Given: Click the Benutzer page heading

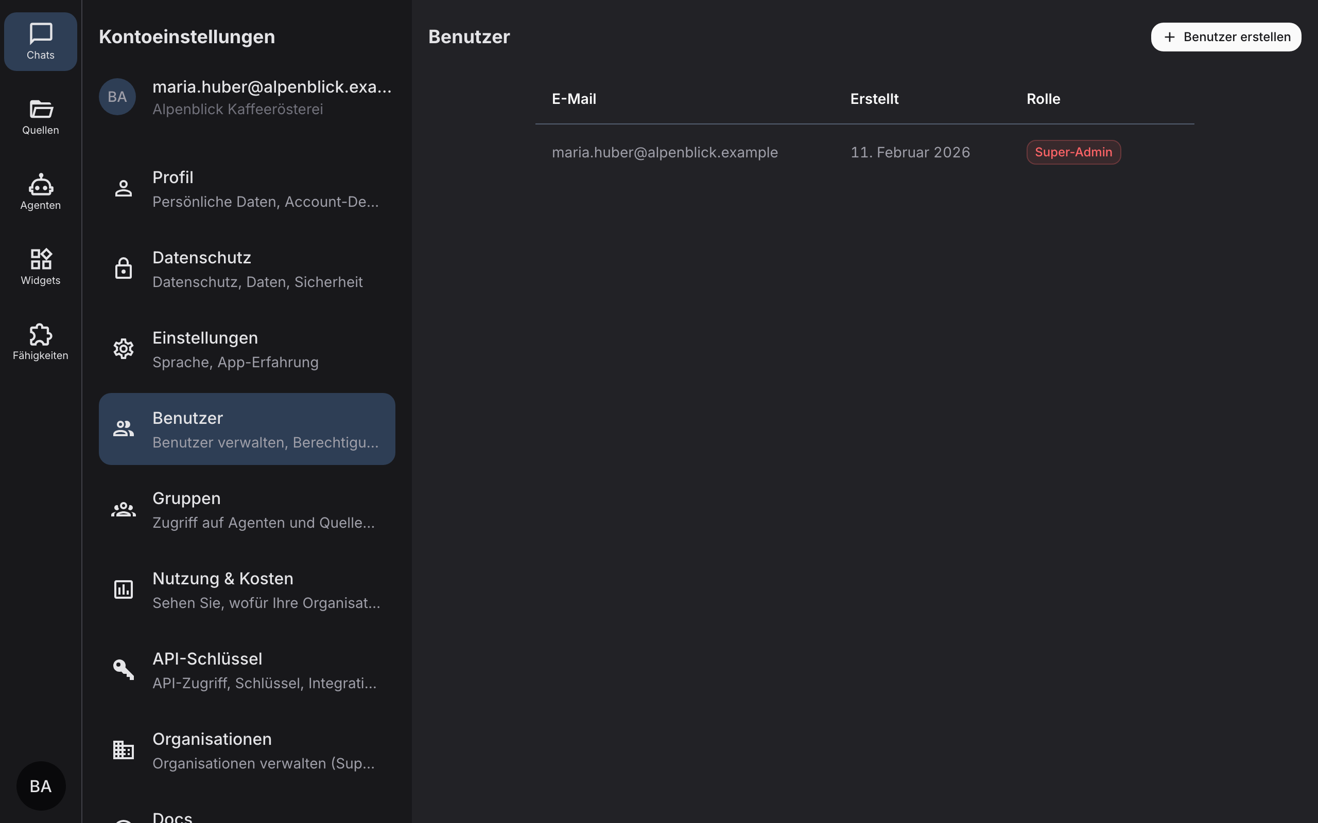Looking at the screenshot, I should pos(469,37).
